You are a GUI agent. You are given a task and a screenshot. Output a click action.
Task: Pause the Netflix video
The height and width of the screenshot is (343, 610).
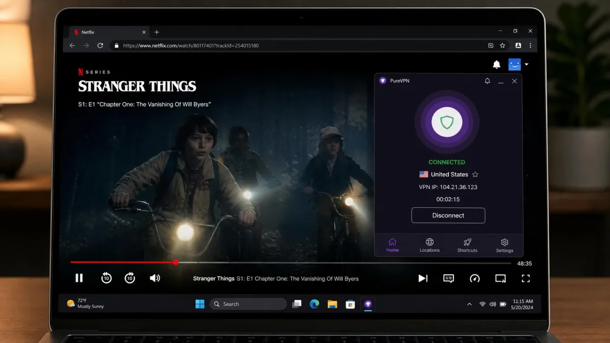[x=79, y=278]
